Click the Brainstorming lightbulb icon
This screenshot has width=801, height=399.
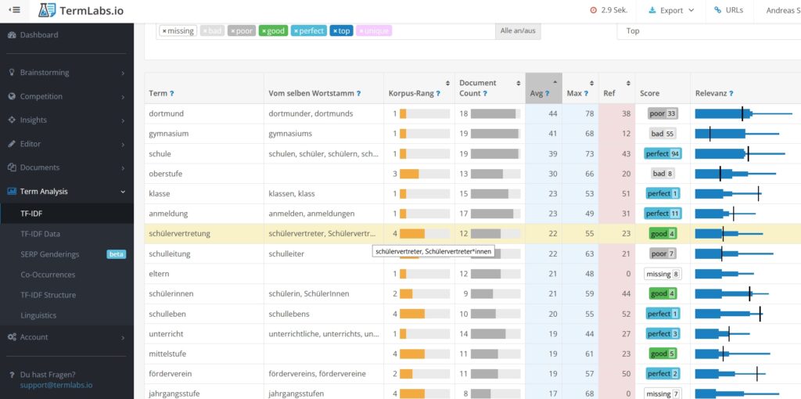[x=12, y=73]
